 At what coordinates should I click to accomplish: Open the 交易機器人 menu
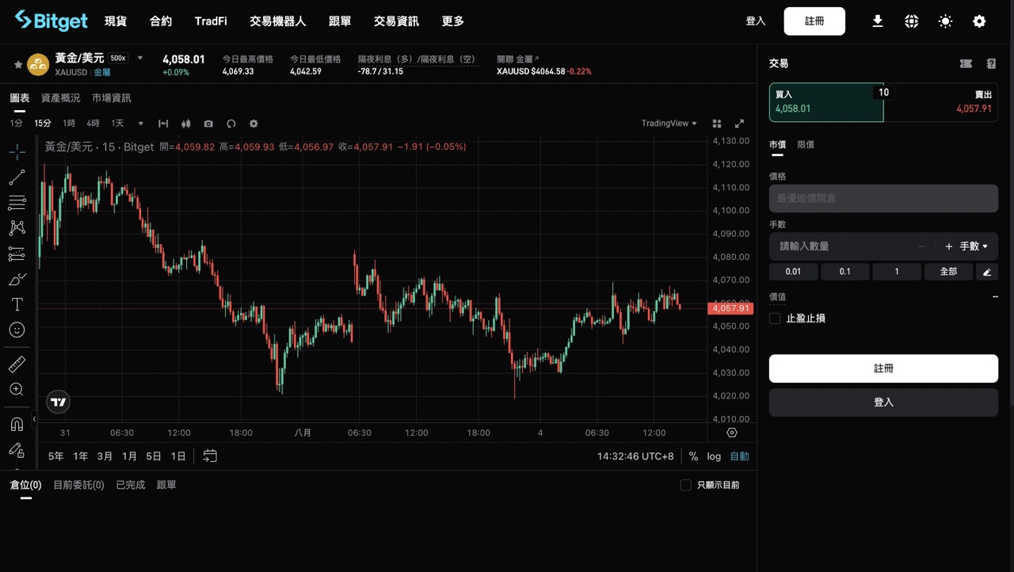point(278,21)
